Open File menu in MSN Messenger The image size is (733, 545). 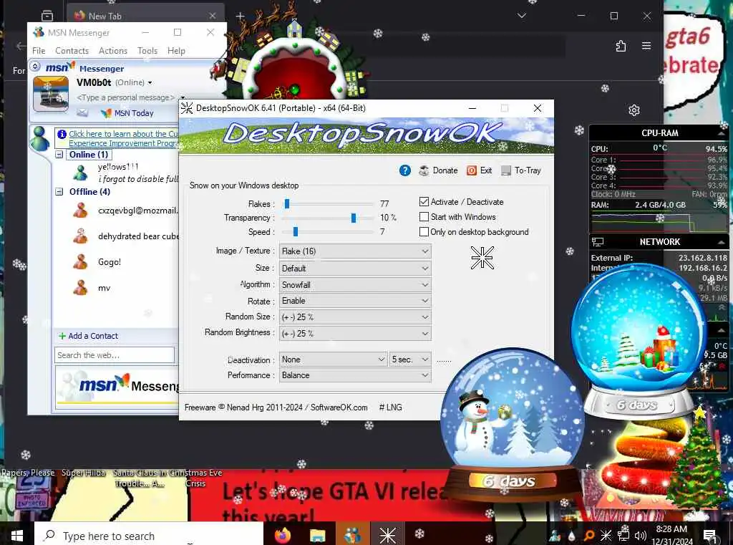tap(39, 51)
